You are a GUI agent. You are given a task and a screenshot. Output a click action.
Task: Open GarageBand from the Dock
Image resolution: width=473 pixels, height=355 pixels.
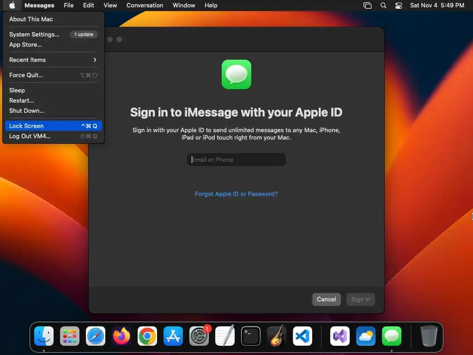277,336
